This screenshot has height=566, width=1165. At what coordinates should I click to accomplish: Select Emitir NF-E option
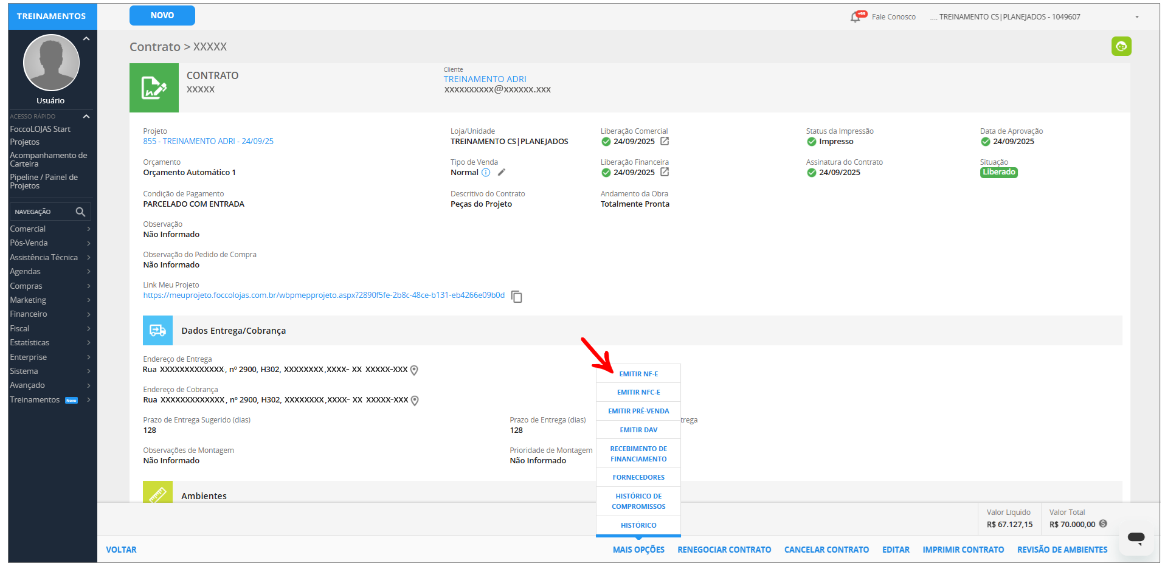638,374
